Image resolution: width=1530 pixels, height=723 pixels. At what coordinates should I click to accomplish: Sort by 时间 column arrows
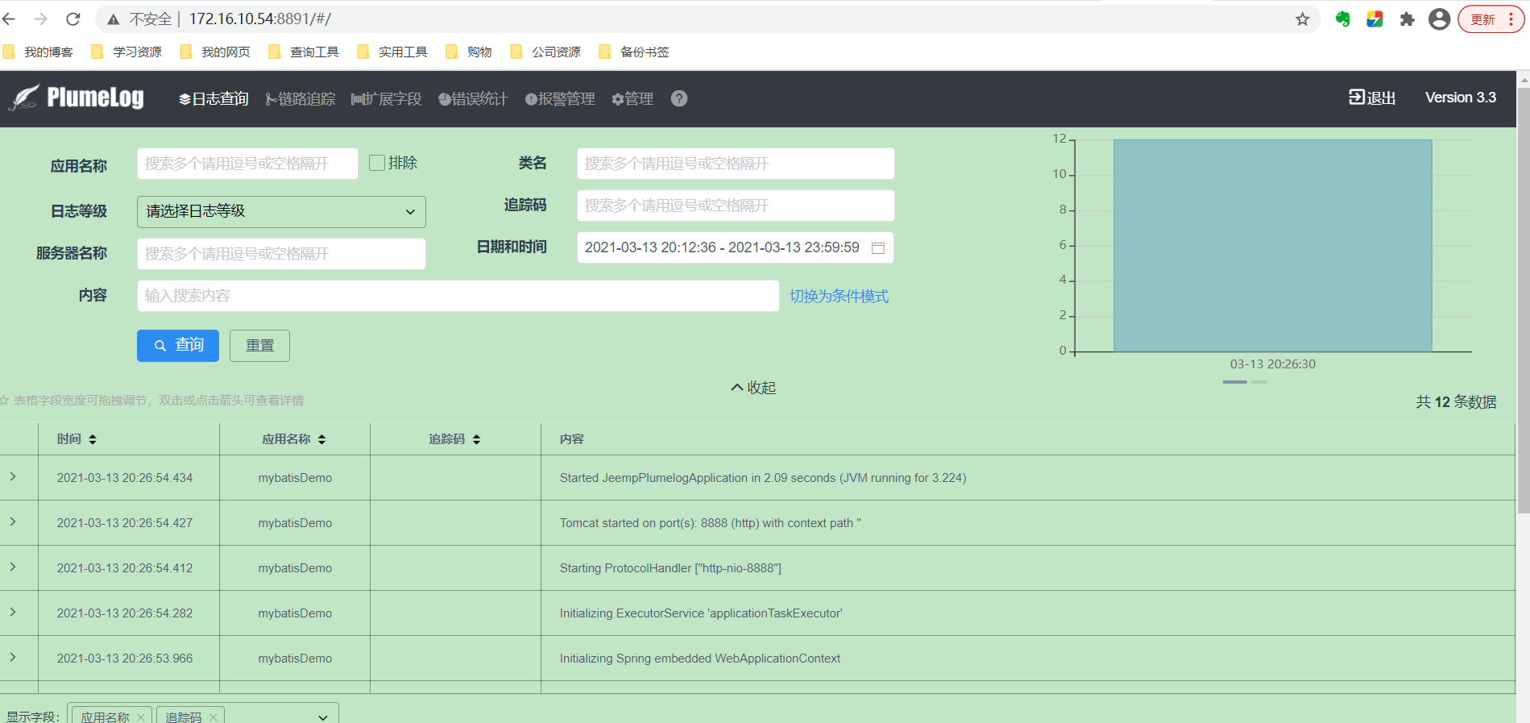tap(93, 439)
